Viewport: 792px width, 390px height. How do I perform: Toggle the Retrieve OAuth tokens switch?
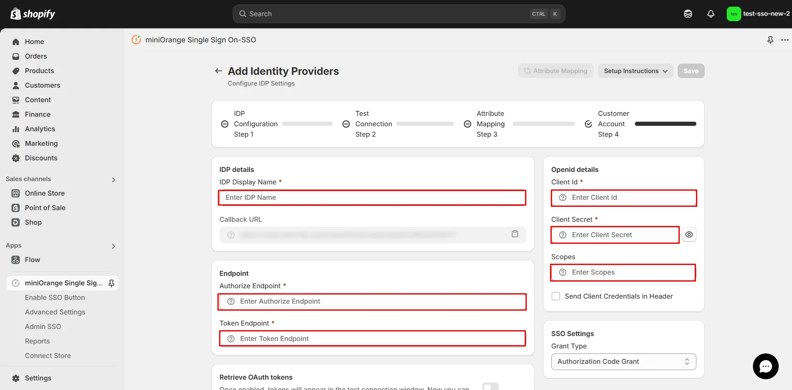(491, 387)
